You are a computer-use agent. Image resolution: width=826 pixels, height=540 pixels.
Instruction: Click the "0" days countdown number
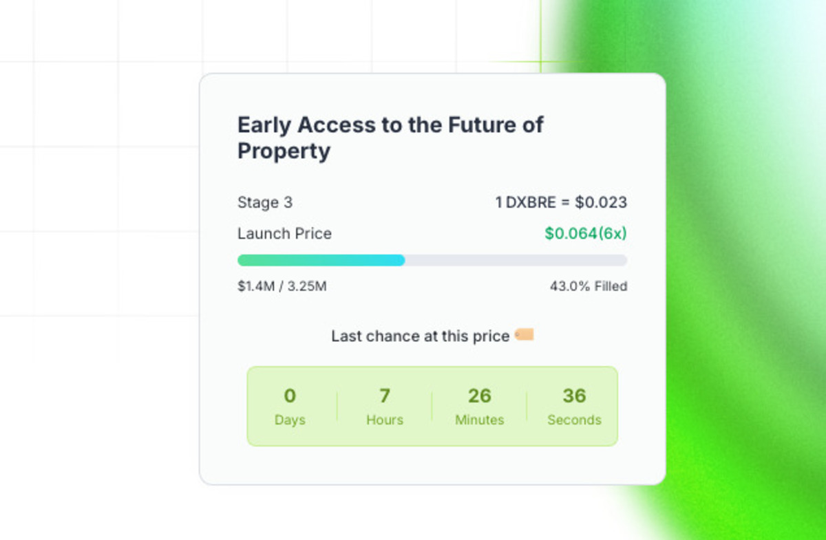[x=290, y=396]
